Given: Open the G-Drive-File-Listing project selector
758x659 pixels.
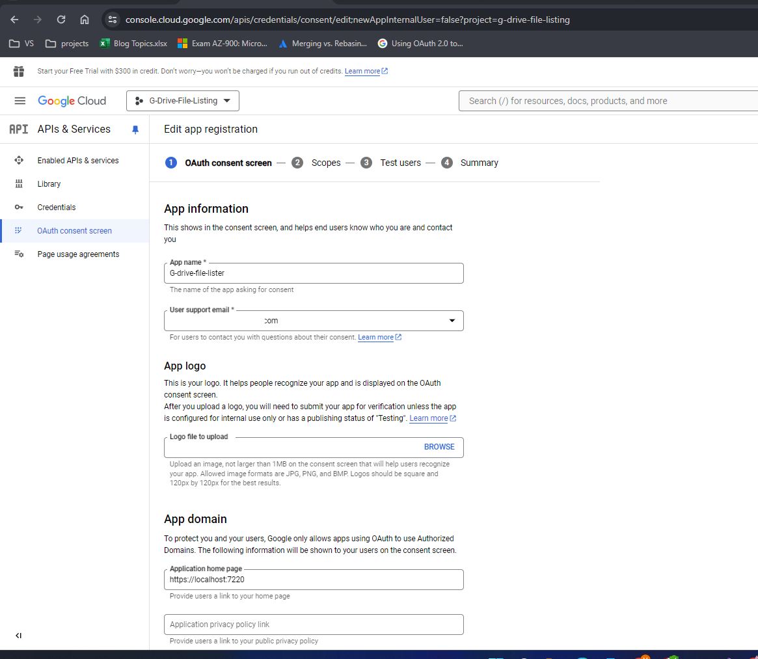Looking at the screenshot, I should pyautogui.click(x=182, y=101).
